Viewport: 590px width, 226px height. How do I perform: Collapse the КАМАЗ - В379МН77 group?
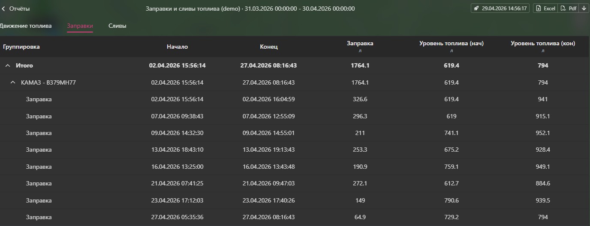(13, 82)
